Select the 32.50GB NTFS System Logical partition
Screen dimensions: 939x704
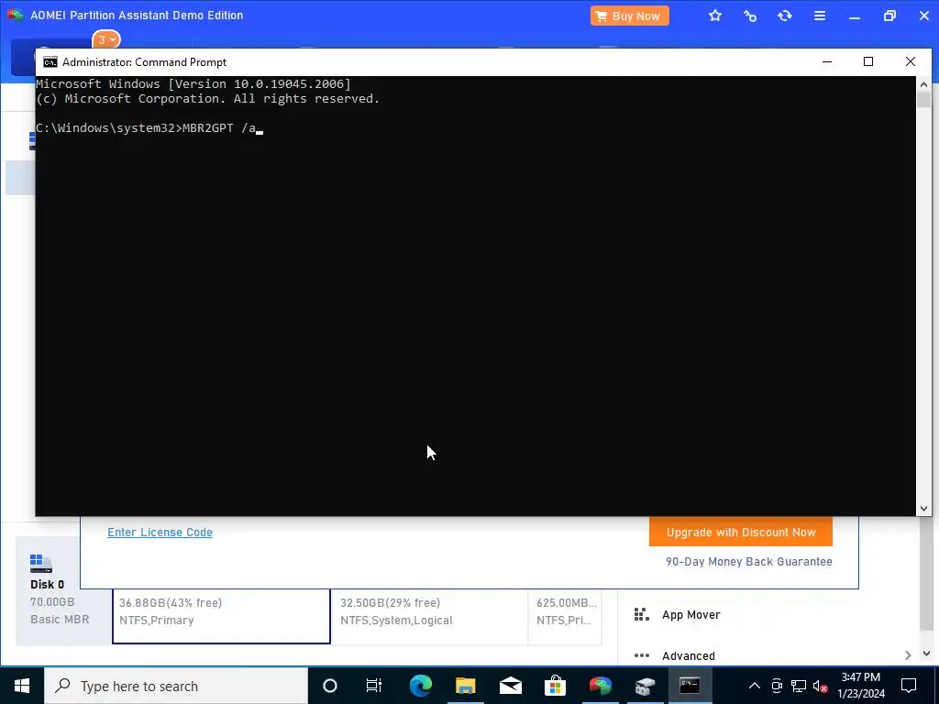point(429,616)
